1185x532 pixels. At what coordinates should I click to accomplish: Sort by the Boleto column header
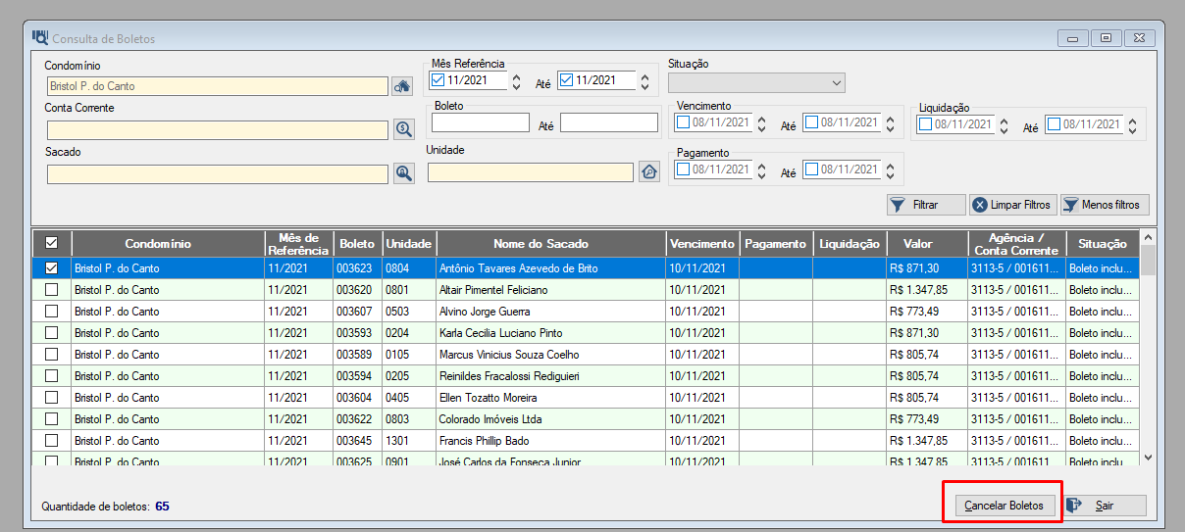(x=357, y=243)
